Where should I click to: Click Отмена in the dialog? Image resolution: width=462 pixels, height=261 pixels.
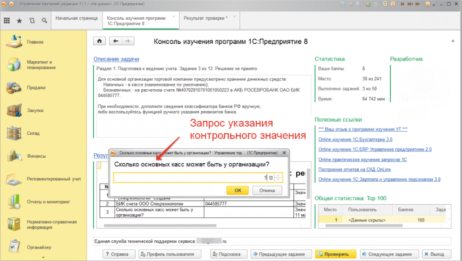point(267,190)
